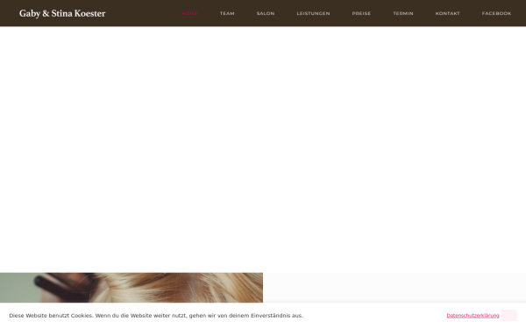Open the KONTAKT page
This screenshot has height=328, width=526.
click(447, 13)
